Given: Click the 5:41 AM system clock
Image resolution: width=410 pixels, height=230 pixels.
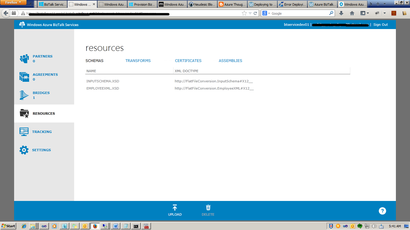Looking at the screenshot, I should coord(395,226).
